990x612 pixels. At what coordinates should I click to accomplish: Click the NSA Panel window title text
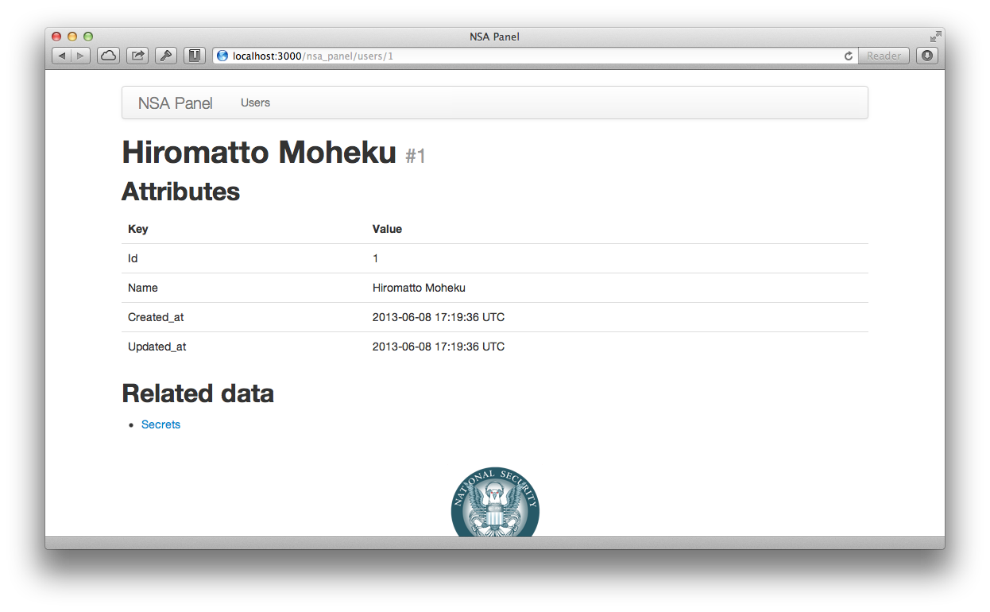pyautogui.click(x=494, y=37)
